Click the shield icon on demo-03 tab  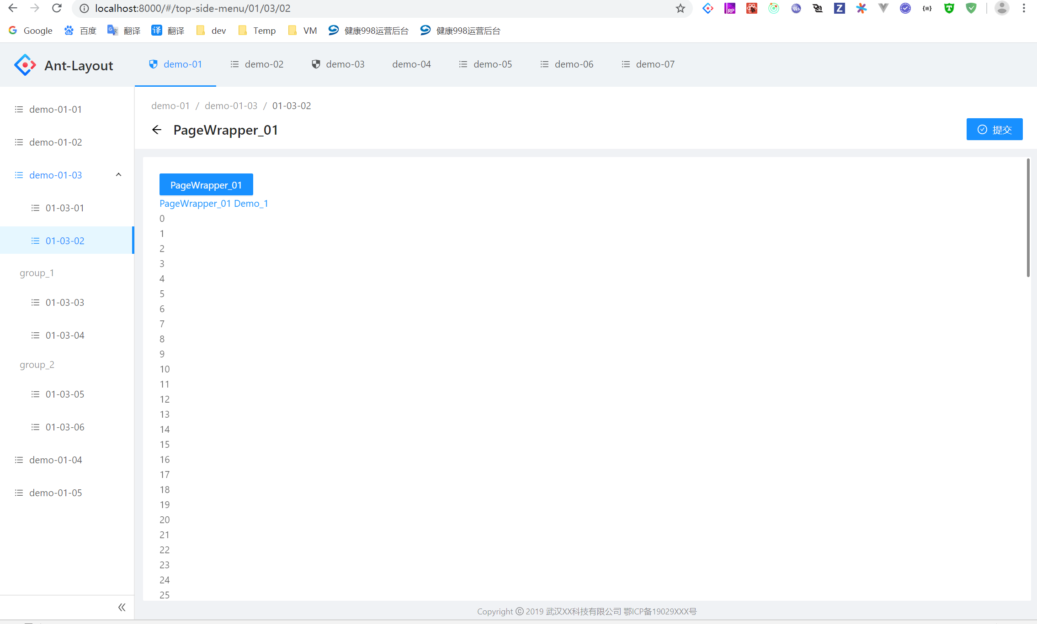[x=316, y=64]
